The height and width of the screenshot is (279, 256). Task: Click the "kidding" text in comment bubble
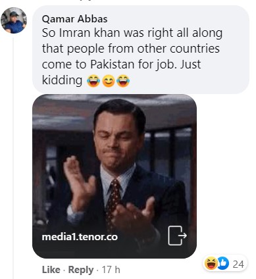pyautogui.click(x=62, y=80)
